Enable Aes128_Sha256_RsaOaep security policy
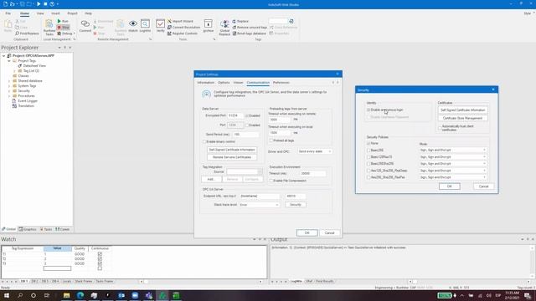Viewport: 536px width, 301px height. (x=368, y=171)
